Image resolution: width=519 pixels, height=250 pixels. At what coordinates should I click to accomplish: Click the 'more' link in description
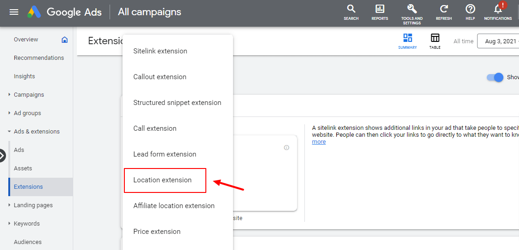tap(319, 142)
